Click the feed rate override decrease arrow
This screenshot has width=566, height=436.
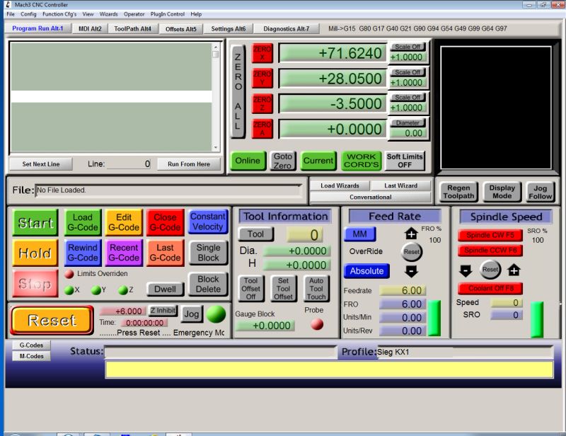tap(411, 271)
